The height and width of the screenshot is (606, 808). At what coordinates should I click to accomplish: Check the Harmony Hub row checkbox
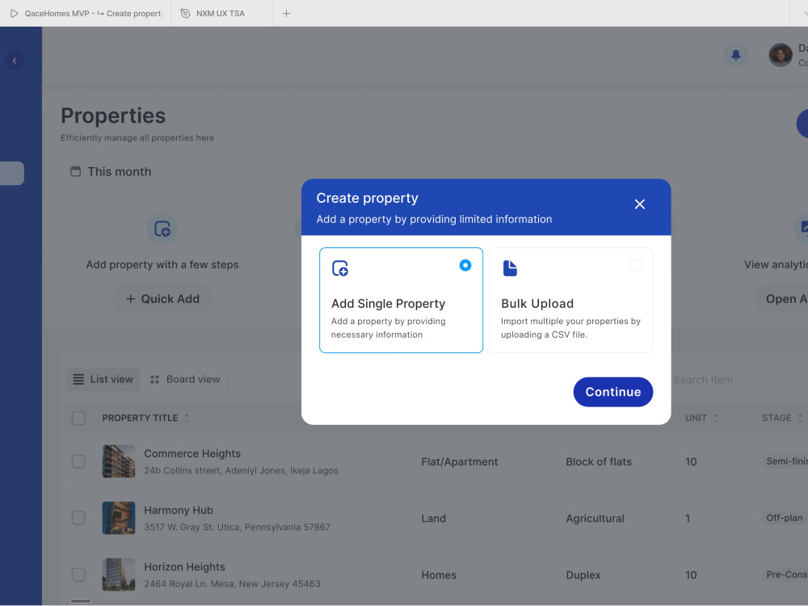[78, 518]
